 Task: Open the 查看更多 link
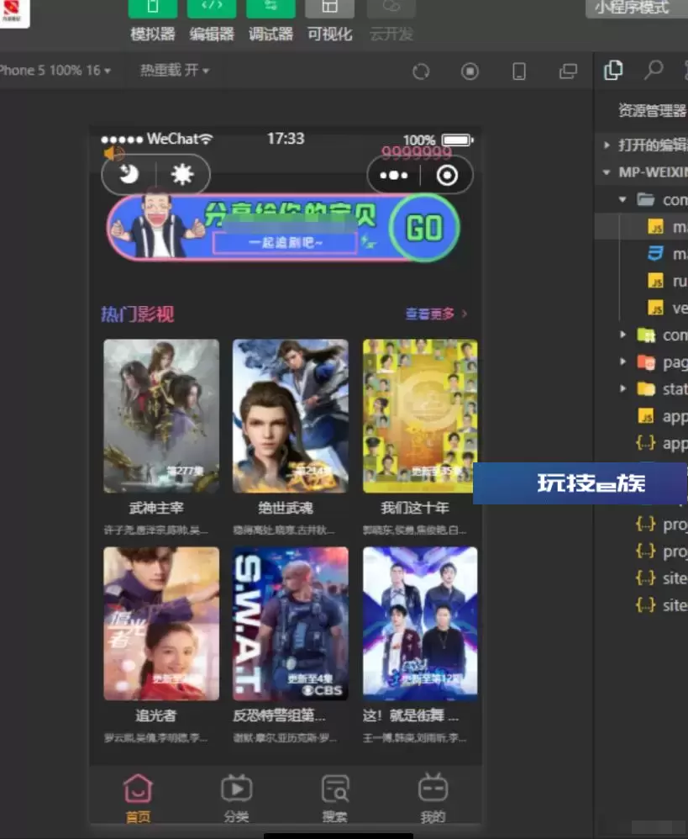(436, 314)
